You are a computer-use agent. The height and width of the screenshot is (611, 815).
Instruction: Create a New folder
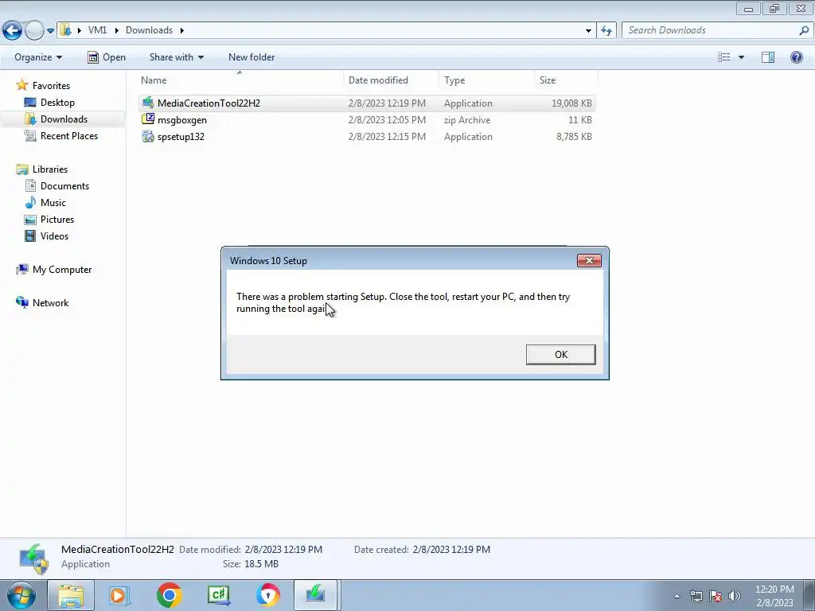252,57
